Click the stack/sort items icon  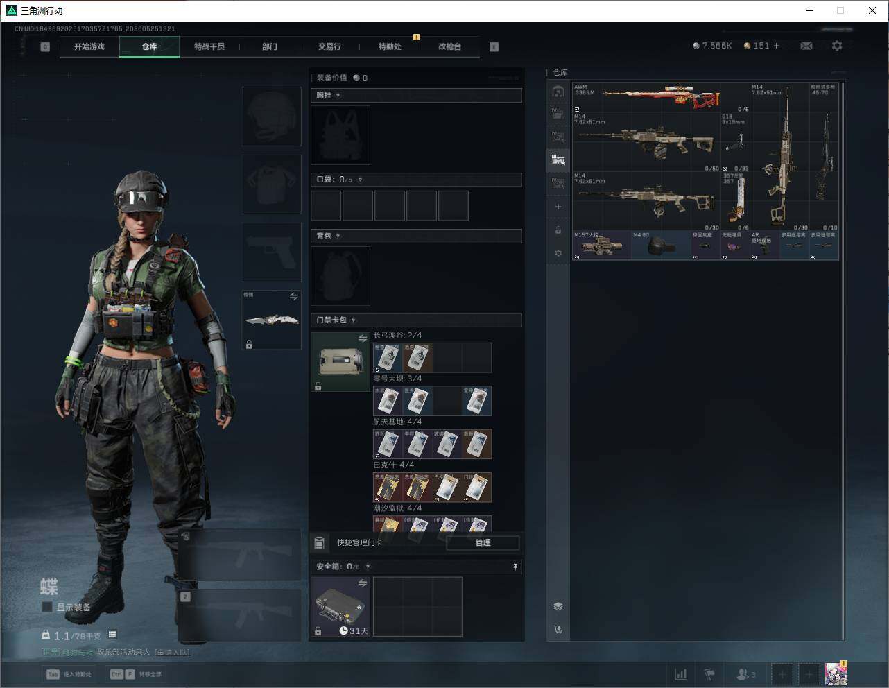[x=558, y=606]
